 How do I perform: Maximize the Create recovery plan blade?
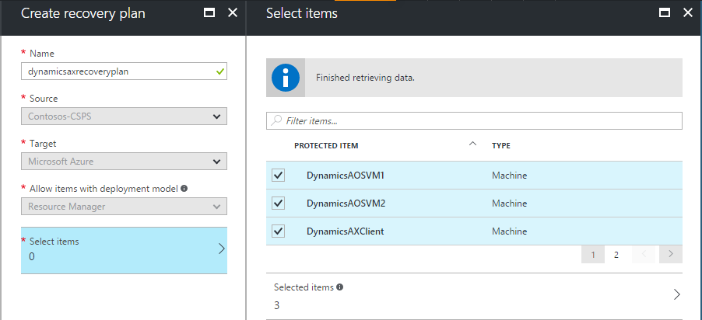(x=209, y=13)
